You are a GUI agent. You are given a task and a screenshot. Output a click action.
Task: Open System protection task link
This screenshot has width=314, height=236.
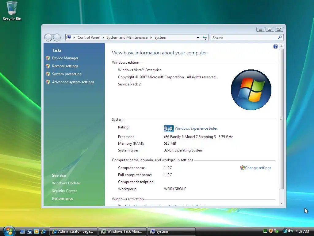[x=67, y=74]
